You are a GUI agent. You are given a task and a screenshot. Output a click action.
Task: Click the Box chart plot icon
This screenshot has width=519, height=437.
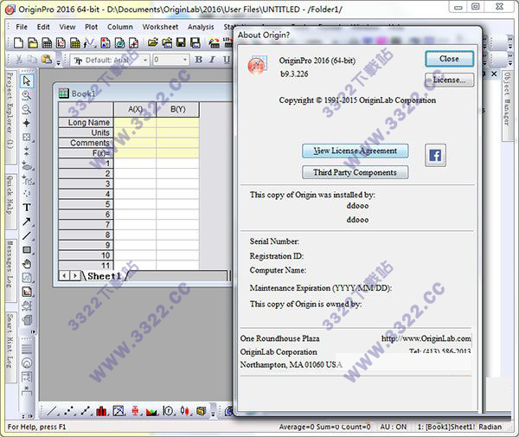(135, 411)
